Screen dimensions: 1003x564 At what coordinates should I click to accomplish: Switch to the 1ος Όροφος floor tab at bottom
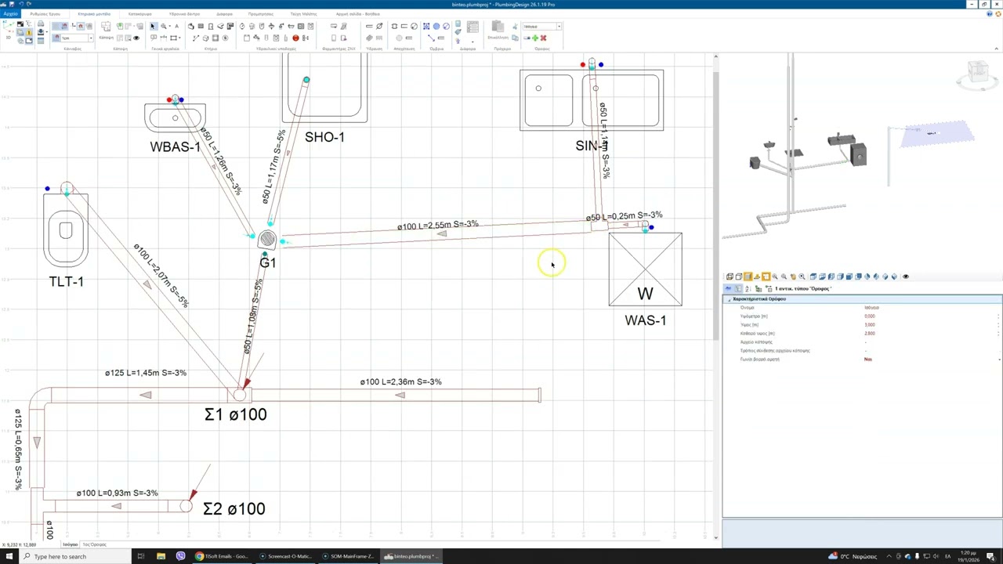tap(94, 544)
